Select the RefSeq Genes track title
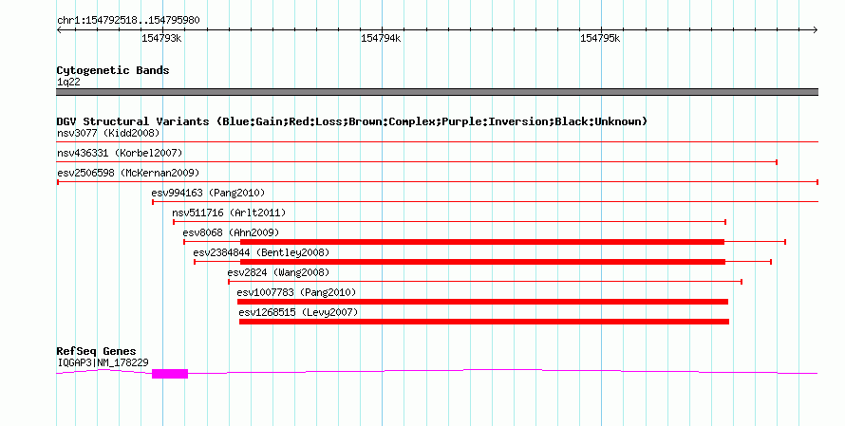Screen dimensions: 845x426 (96, 351)
